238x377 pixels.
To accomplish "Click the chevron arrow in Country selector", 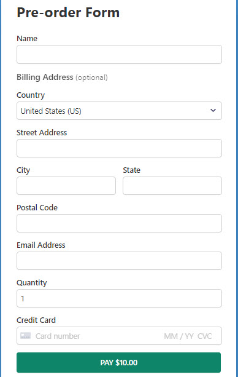I will pyautogui.click(x=213, y=110).
